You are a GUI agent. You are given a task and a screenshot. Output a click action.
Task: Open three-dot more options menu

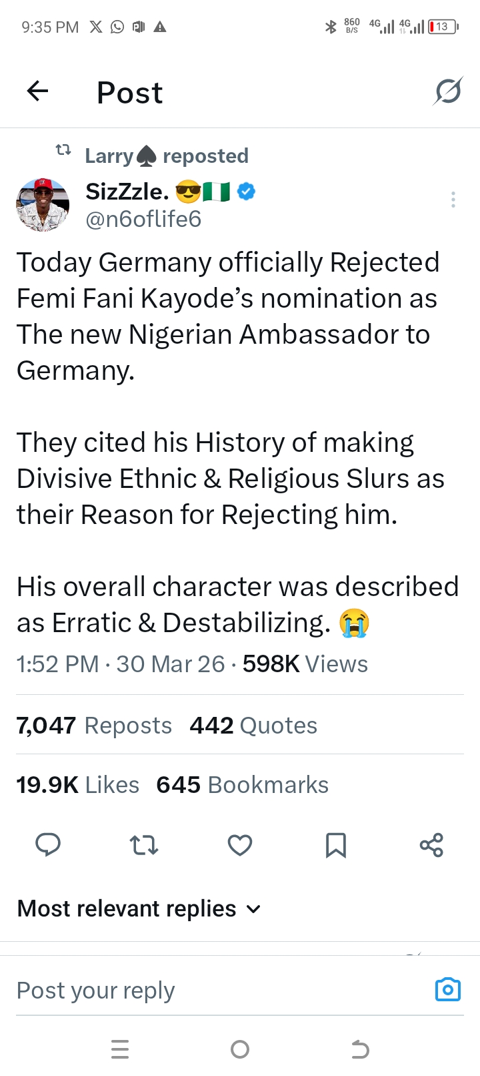point(453,200)
